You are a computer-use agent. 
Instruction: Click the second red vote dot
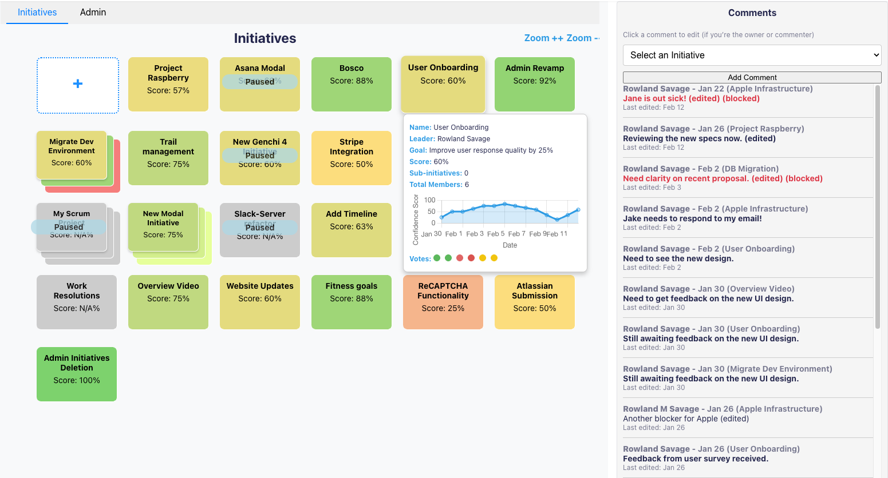point(471,258)
